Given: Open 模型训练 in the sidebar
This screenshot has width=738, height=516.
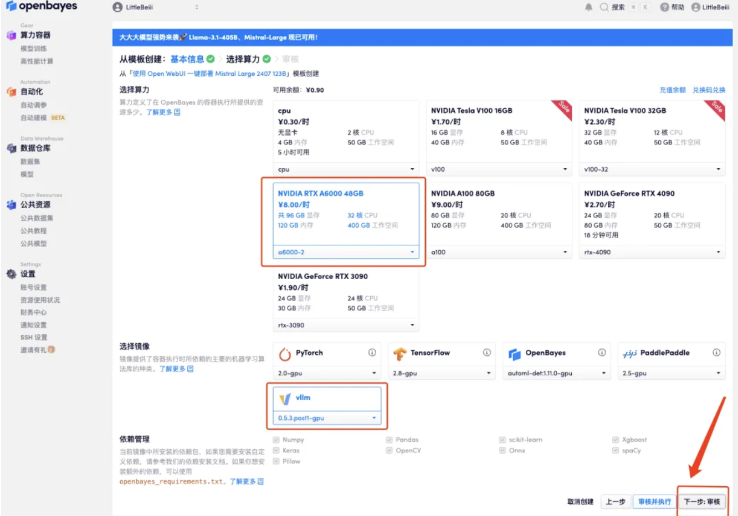Looking at the screenshot, I should (x=34, y=49).
